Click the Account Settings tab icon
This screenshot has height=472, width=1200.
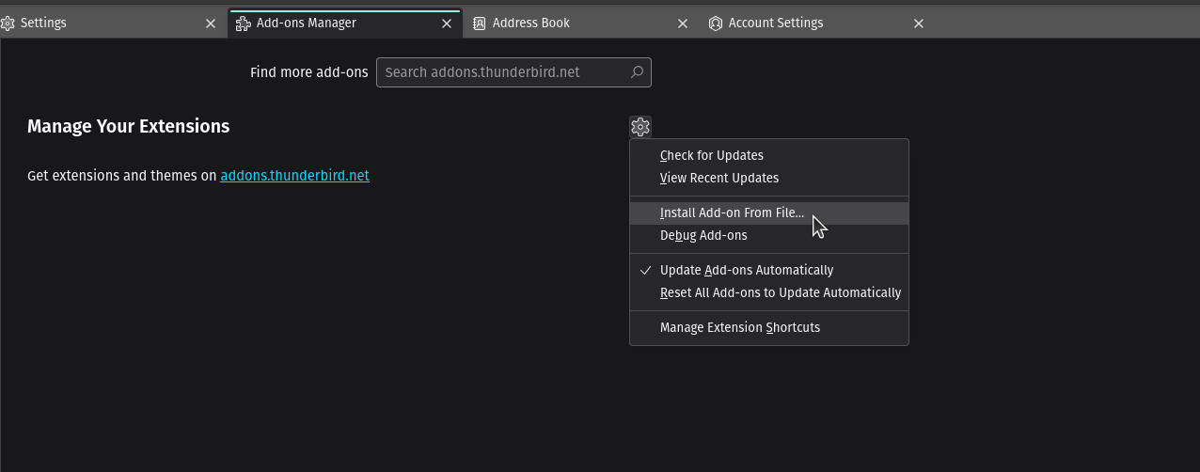tap(715, 24)
